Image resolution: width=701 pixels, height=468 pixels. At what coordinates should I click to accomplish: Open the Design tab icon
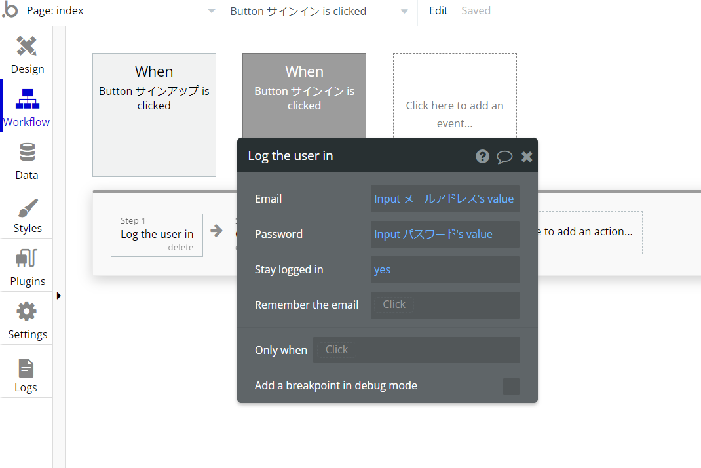pos(26,47)
